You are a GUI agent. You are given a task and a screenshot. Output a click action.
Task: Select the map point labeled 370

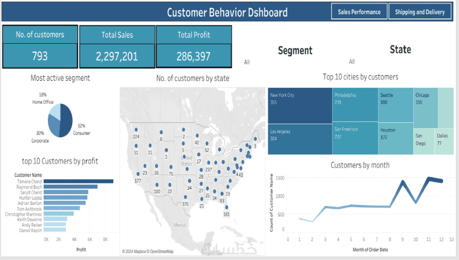(185, 197)
